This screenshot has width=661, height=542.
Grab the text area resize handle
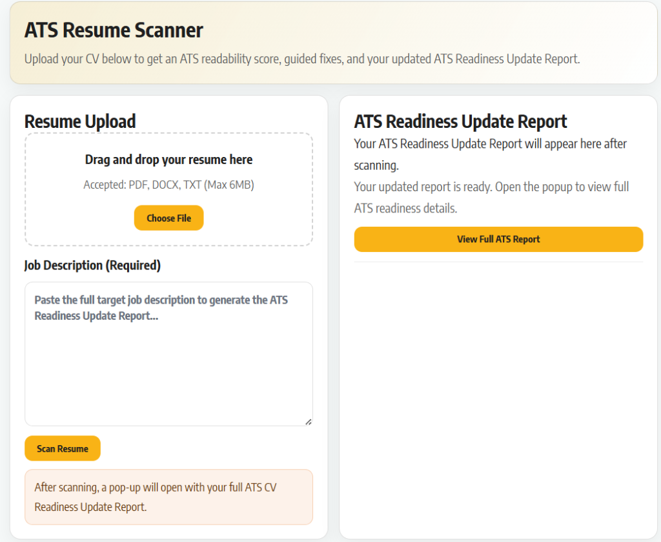pos(308,421)
